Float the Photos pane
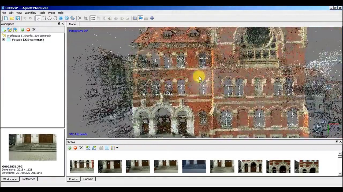Viewport: 343px width, 192px height. pos(337,142)
